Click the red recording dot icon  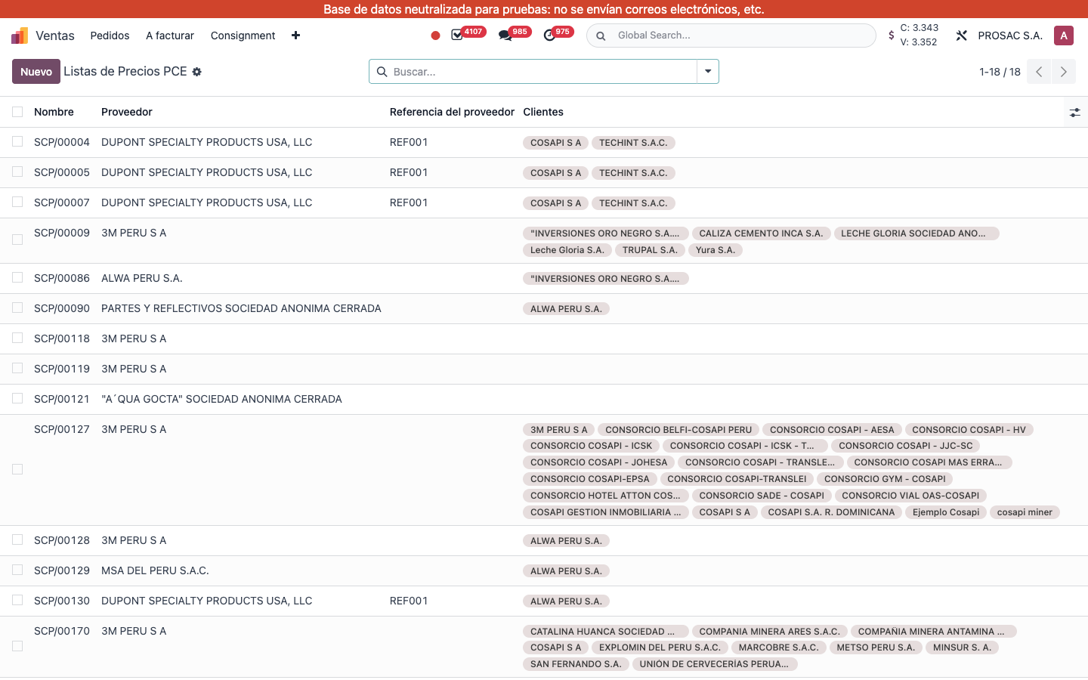click(435, 36)
